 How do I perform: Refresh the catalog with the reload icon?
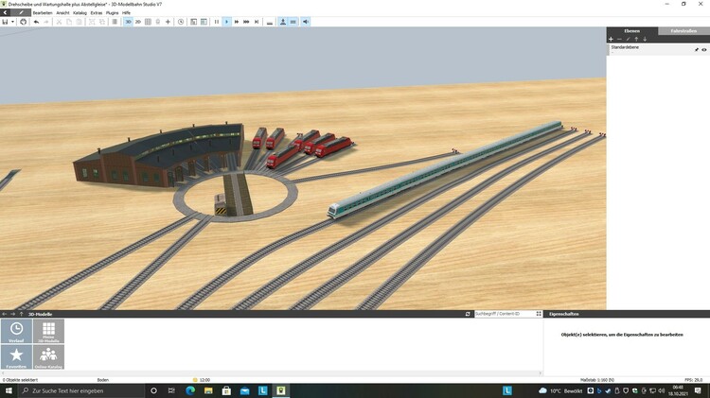(x=468, y=314)
